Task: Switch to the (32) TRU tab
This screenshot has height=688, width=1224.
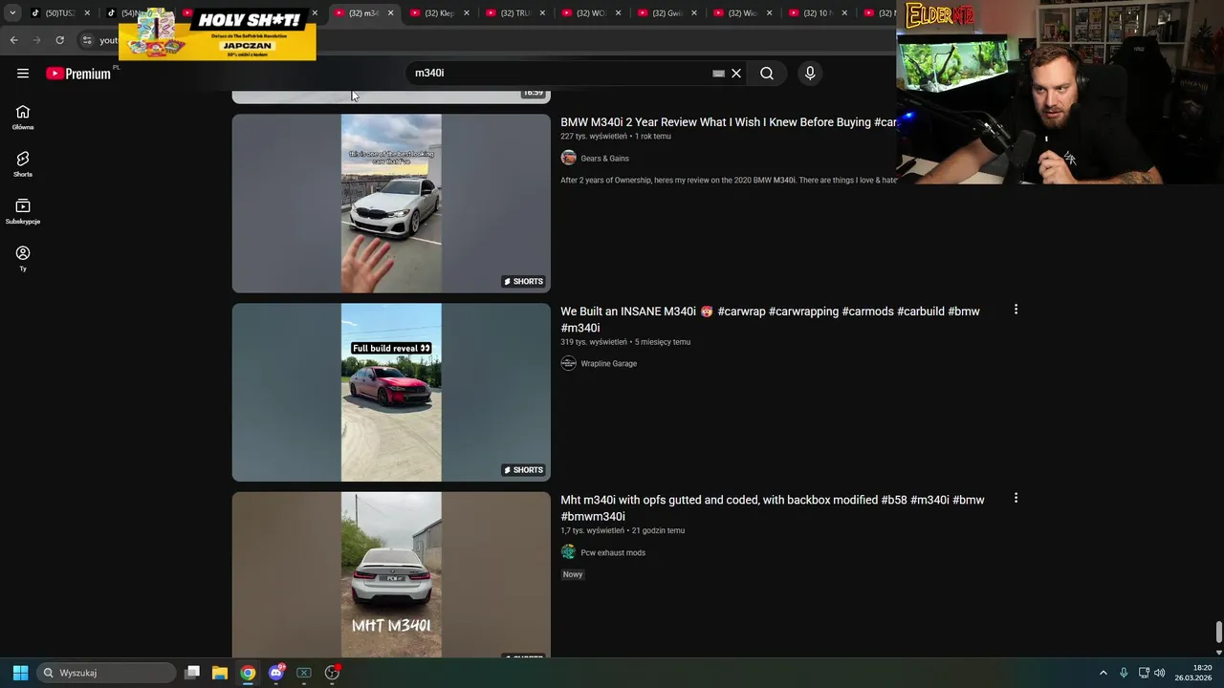Action: [x=514, y=13]
